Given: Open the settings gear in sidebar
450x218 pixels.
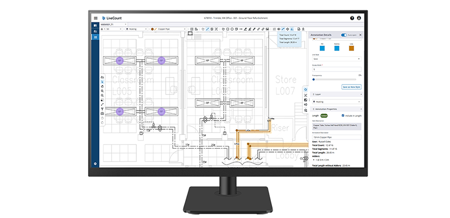Looking at the screenshot, I should (95, 163).
